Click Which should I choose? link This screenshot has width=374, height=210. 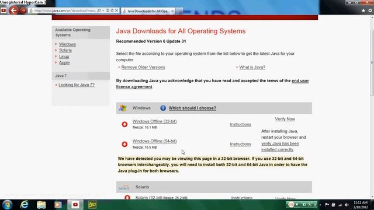point(192,108)
